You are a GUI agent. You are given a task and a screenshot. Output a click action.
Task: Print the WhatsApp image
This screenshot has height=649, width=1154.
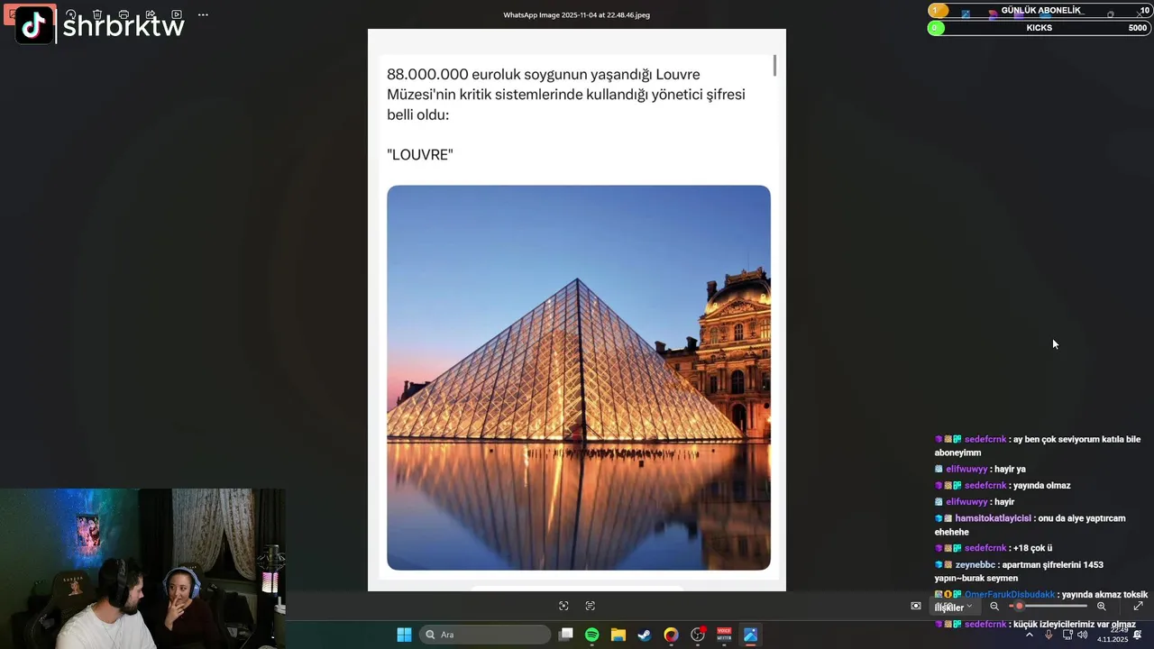pos(124,14)
